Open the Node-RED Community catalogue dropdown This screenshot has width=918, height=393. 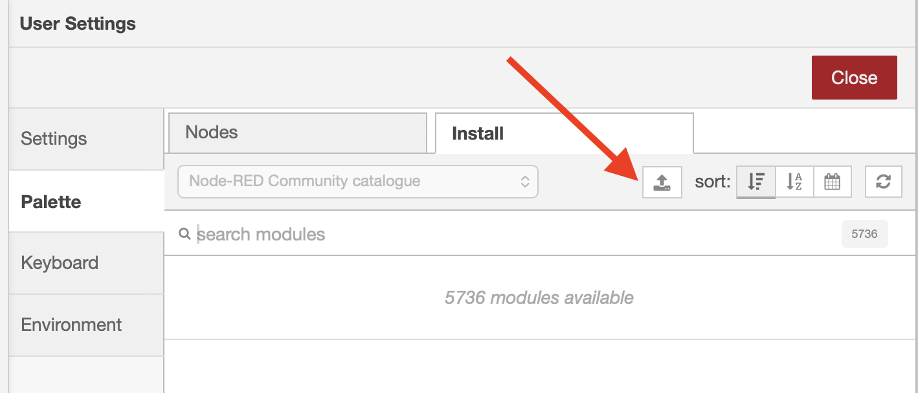pyautogui.click(x=357, y=182)
